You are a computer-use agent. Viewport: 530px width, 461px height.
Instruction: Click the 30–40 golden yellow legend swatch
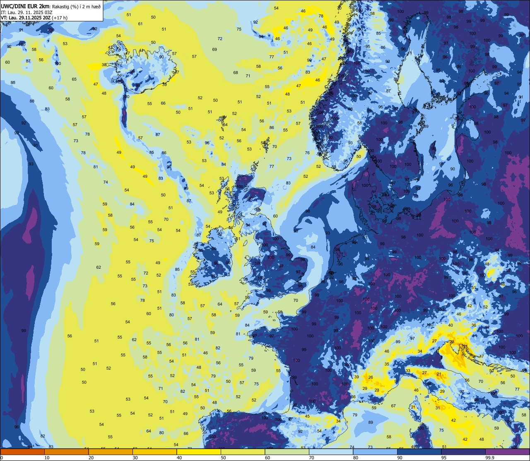point(154,452)
